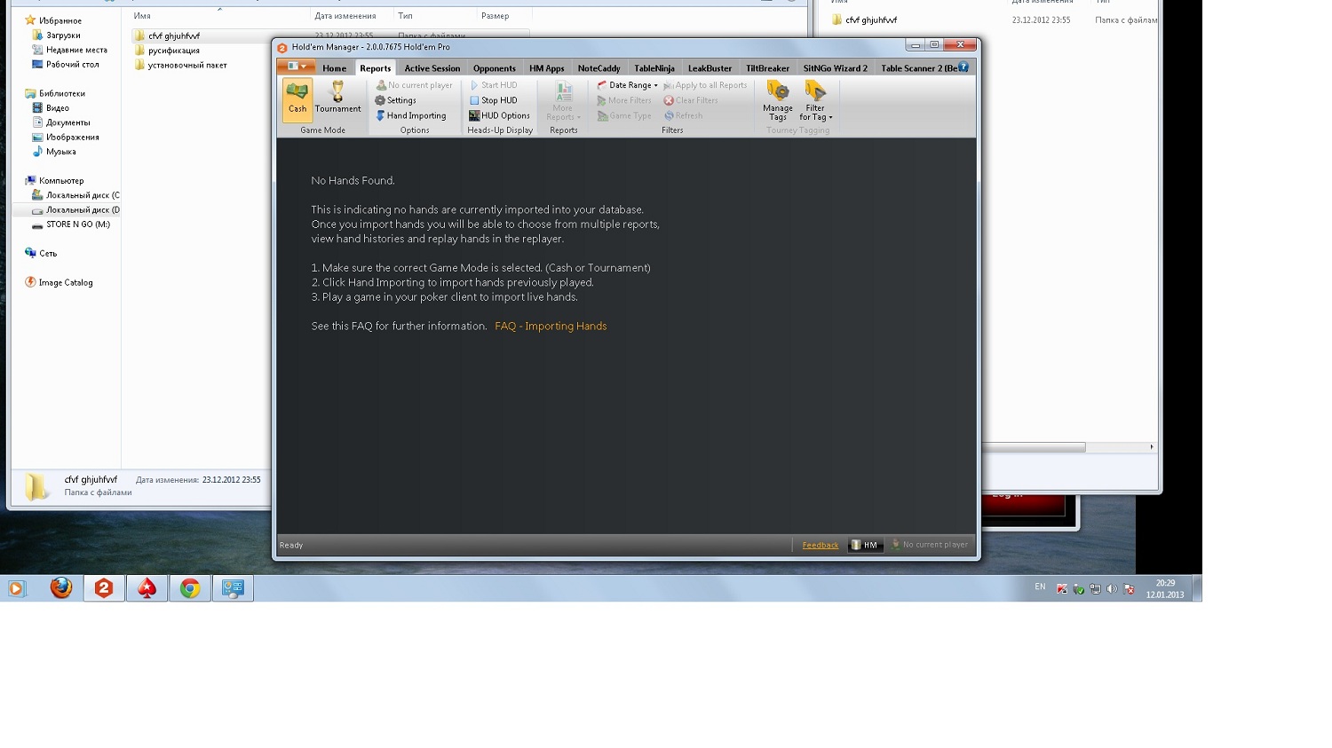Select установочный пакет folder
Image resolution: width=1332 pixels, height=748 pixels.
click(187, 65)
